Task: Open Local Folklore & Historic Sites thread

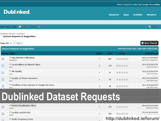Action: [26, 65]
